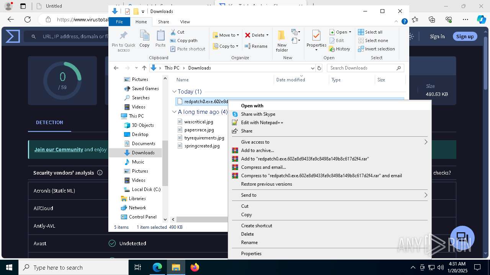Screen dimensions: 490x275
Task: Select 3D Objects in navigation tree
Action: (x=139, y=125)
